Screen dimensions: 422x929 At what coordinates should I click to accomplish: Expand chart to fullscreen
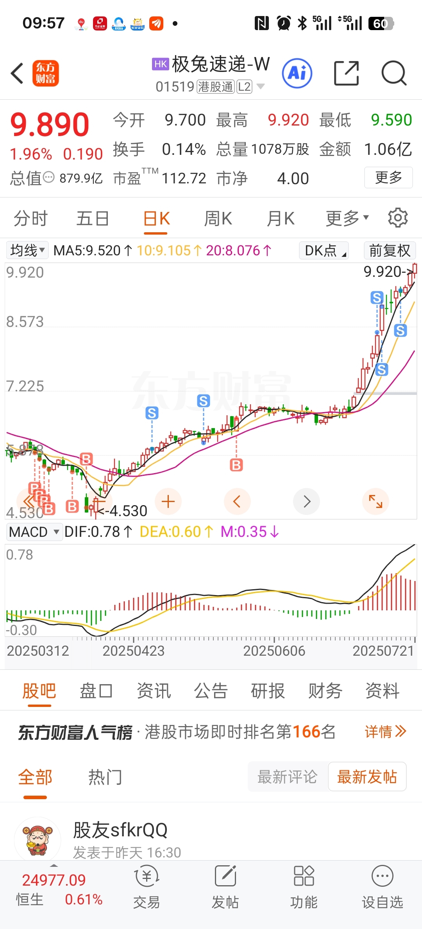376,501
